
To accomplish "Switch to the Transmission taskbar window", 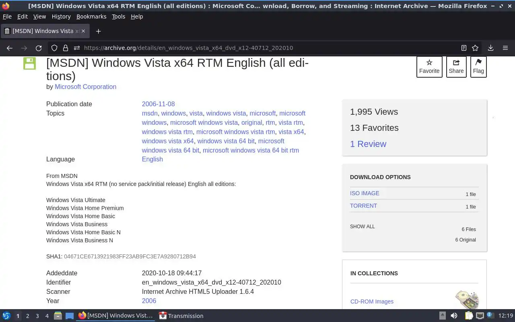I will tap(181, 316).
